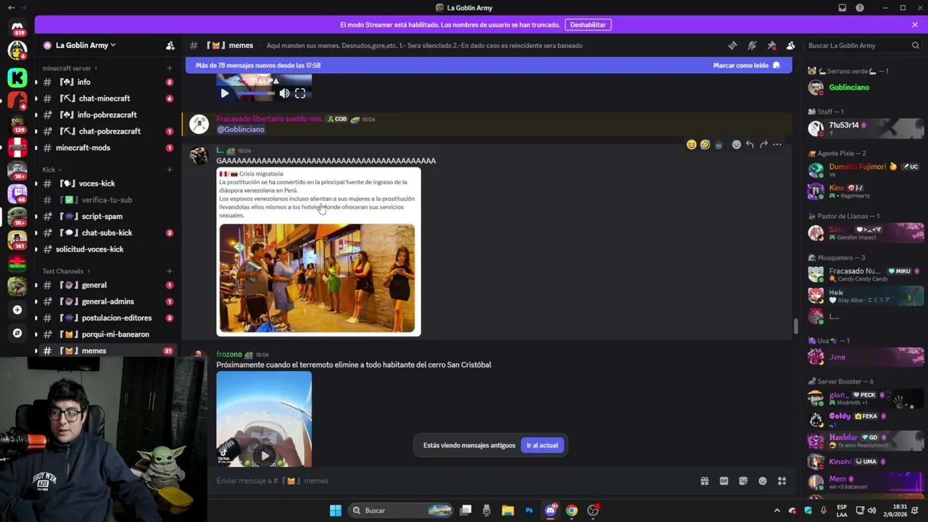React with the grinning laugh emoji
The image size is (928, 522).
pyautogui.click(x=692, y=145)
